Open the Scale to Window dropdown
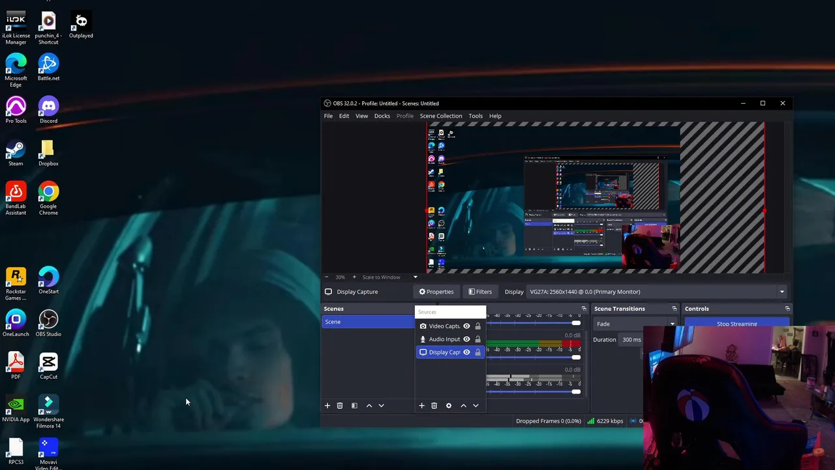835x470 pixels. coord(390,277)
